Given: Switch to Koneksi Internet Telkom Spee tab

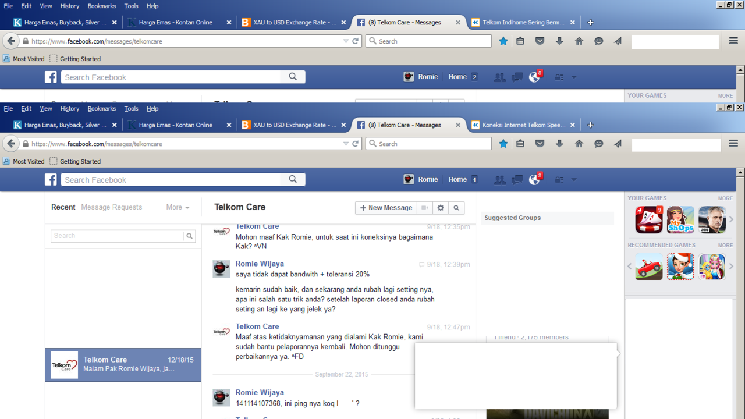Looking at the screenshot, I should [523, 125].
